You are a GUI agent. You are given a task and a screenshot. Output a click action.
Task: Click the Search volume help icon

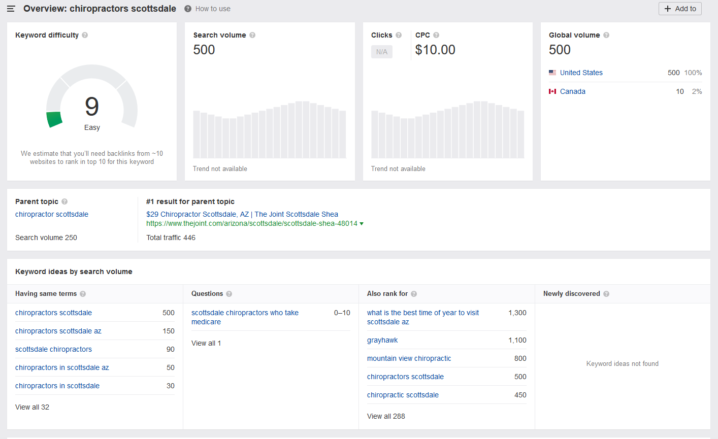point(252,35)
